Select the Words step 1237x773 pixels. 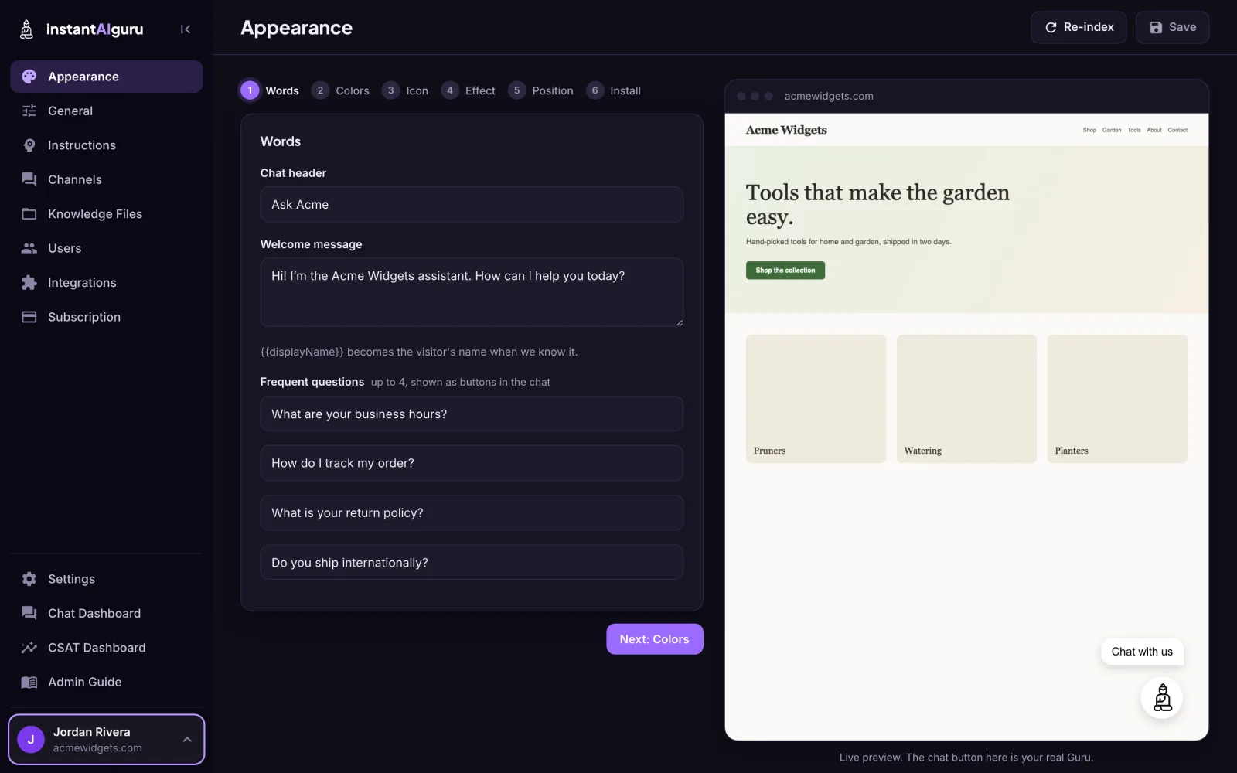coord(270,90)
